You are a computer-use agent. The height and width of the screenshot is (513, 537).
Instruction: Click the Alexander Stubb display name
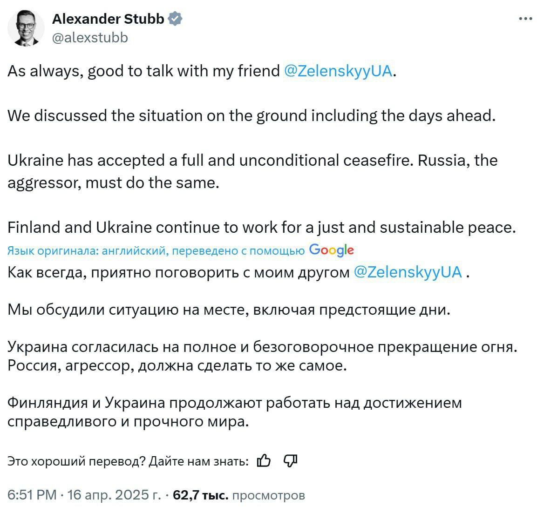108,19
